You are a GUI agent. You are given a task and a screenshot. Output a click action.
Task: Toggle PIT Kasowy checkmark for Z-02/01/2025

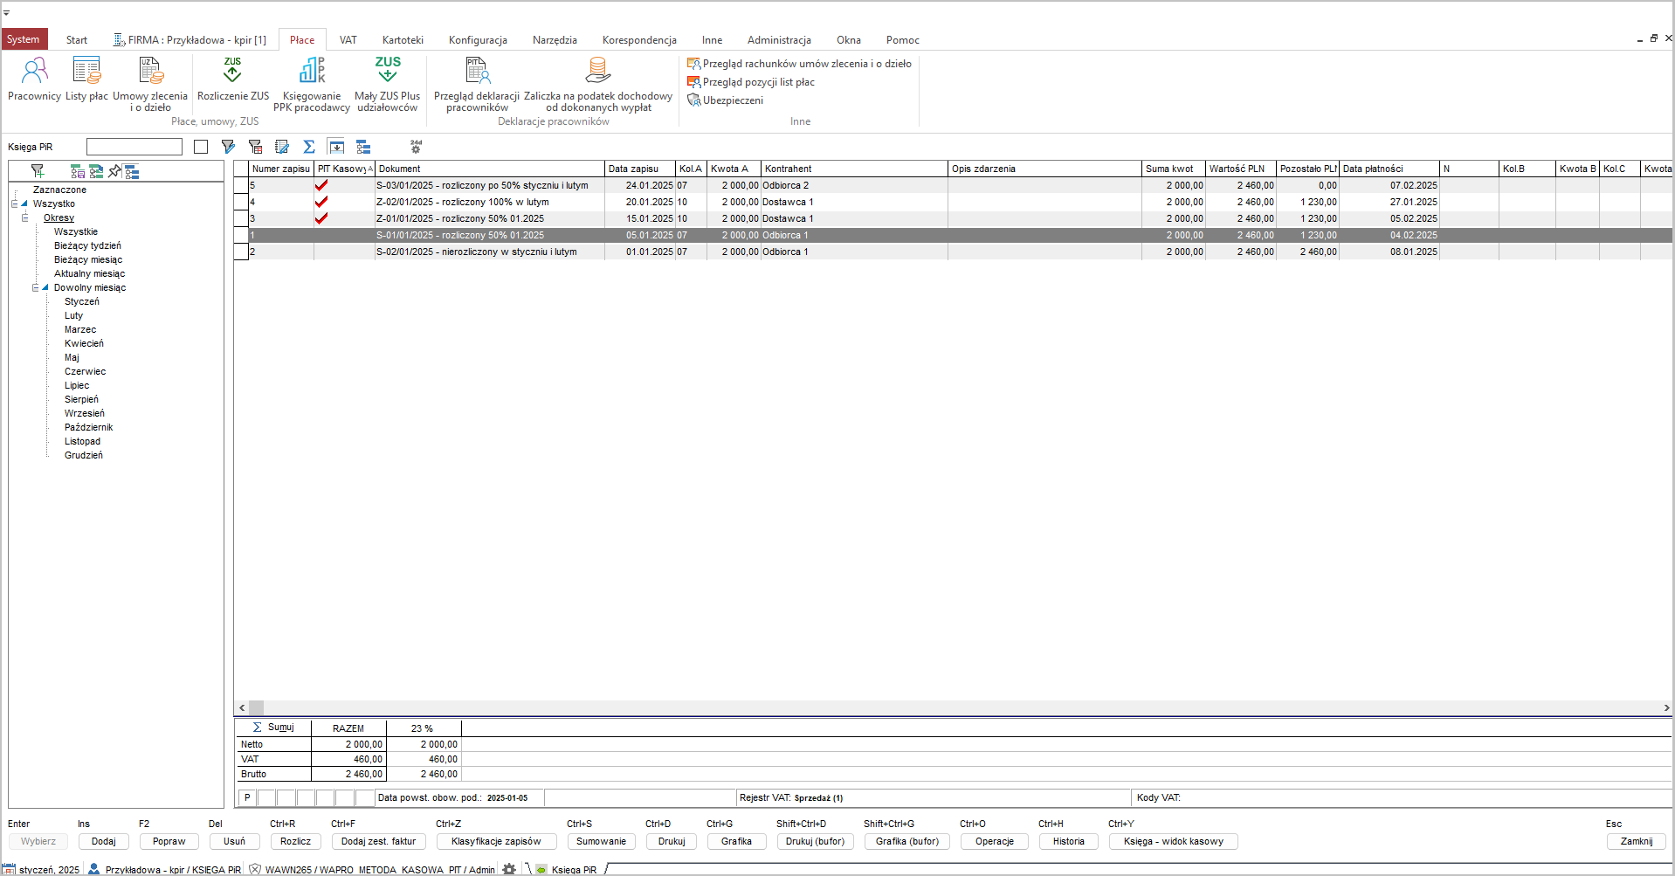tap(321, 202)
